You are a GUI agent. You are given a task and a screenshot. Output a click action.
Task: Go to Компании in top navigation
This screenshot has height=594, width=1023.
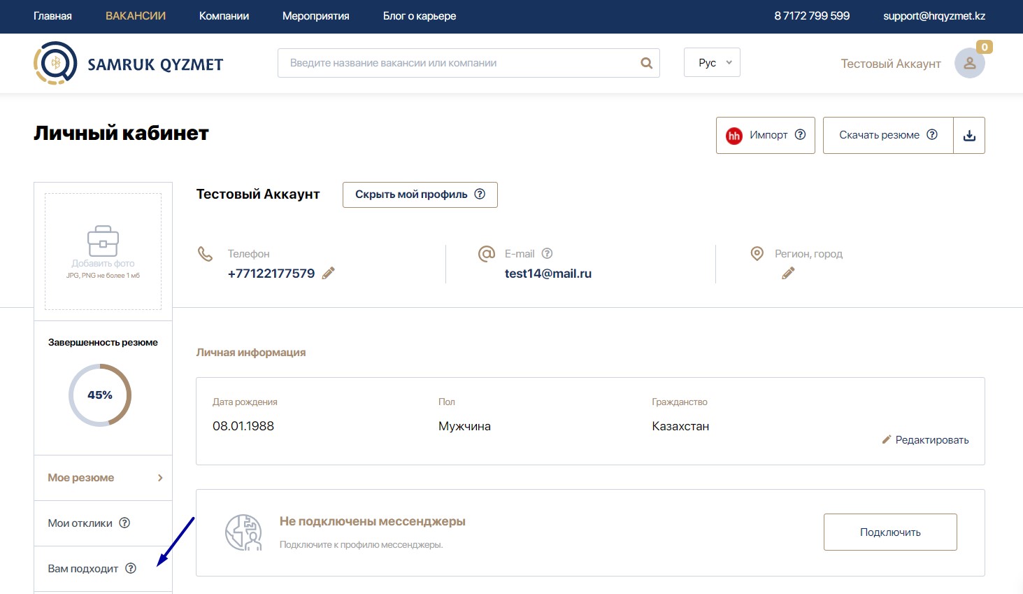[224, 16]
